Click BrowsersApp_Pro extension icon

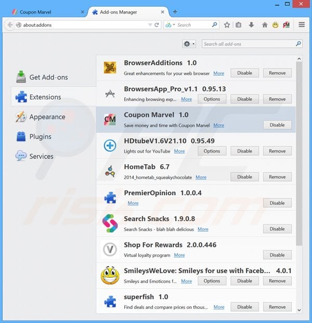tap(110, 93)
